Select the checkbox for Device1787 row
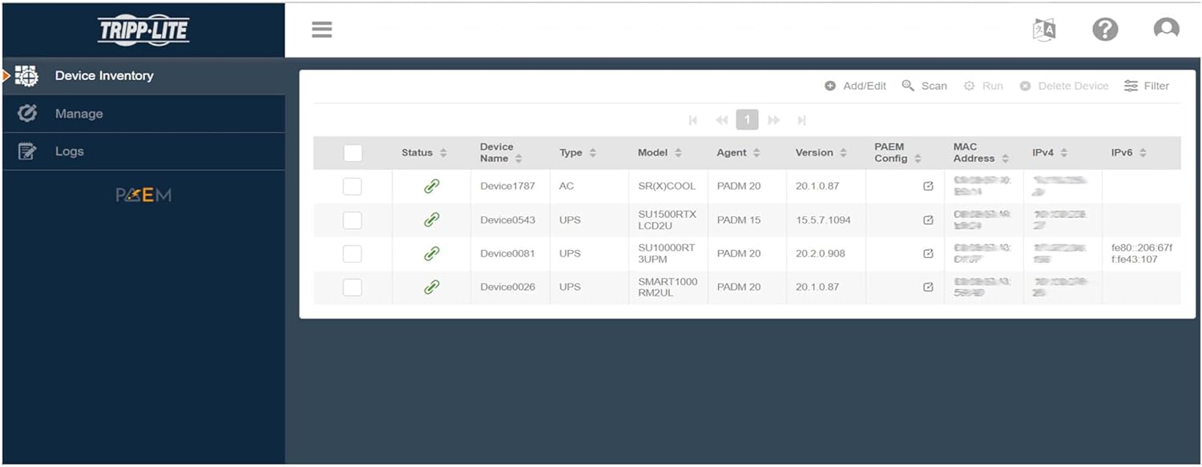Viewport: 1202px width, 467px height. coord(353,187)
